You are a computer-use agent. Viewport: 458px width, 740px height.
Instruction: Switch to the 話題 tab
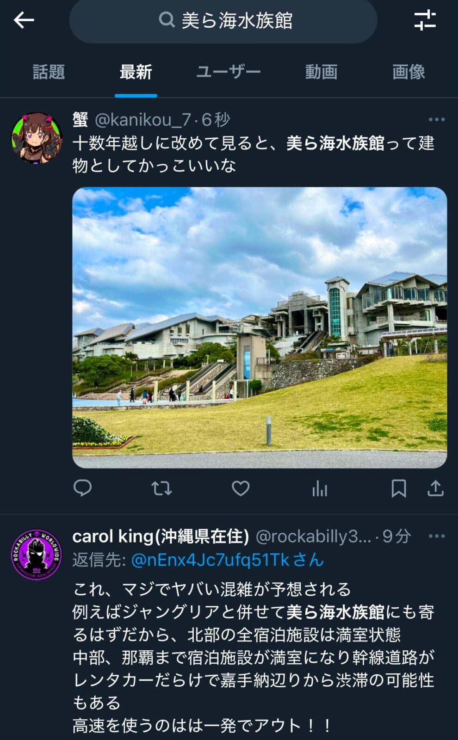pyautogui.click(x=49, y=72)
